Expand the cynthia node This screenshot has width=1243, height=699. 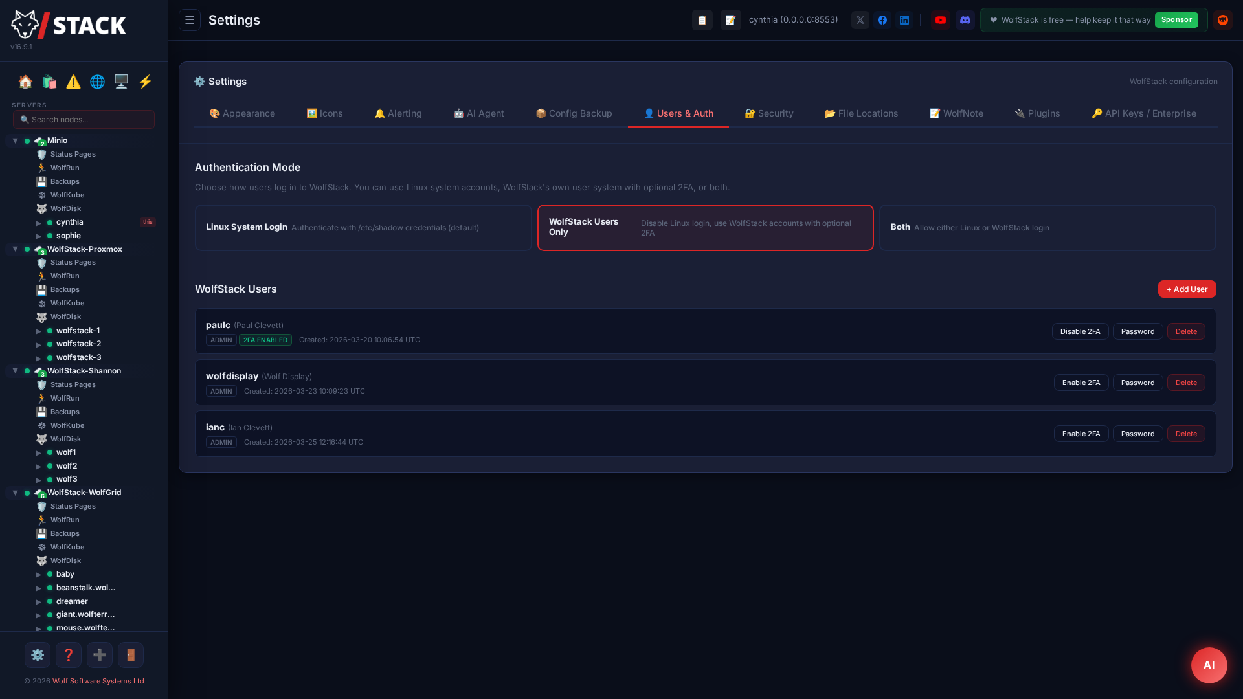point(39,223)
